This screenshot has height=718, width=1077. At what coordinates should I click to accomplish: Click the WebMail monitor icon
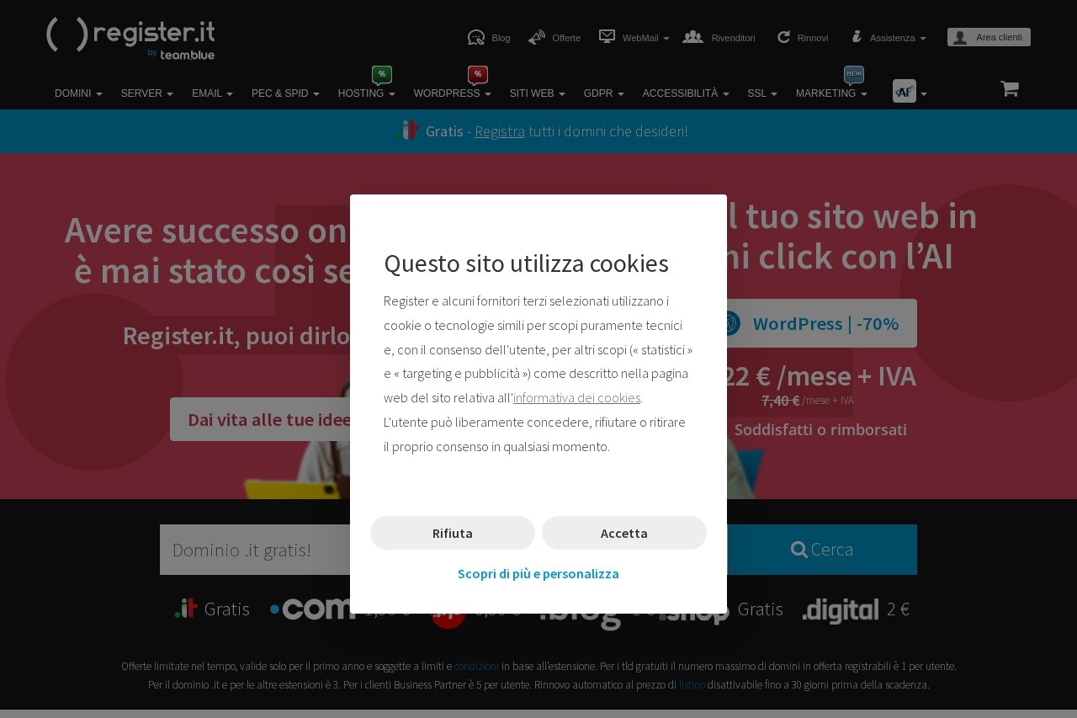pos(607,36)
